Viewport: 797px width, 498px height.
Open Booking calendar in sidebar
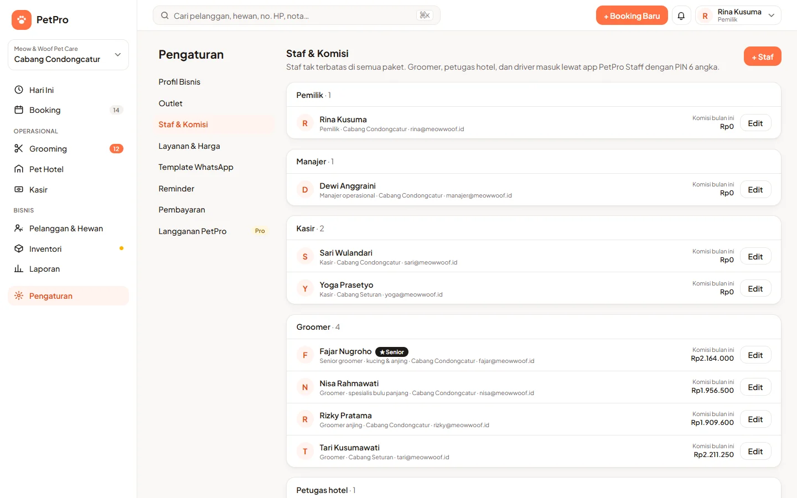click(x=69, y=110)
